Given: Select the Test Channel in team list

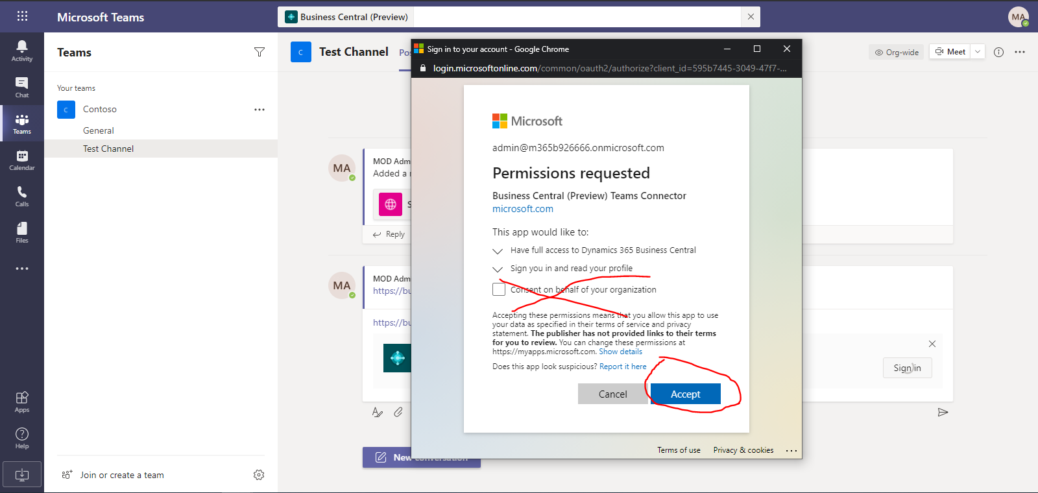Looking at the screenshot, I should coord(108,149).
